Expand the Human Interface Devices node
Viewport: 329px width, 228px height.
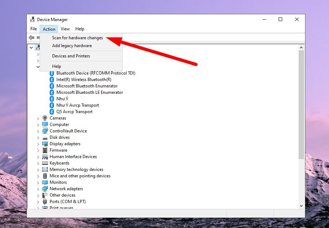[x=38, y=157]
